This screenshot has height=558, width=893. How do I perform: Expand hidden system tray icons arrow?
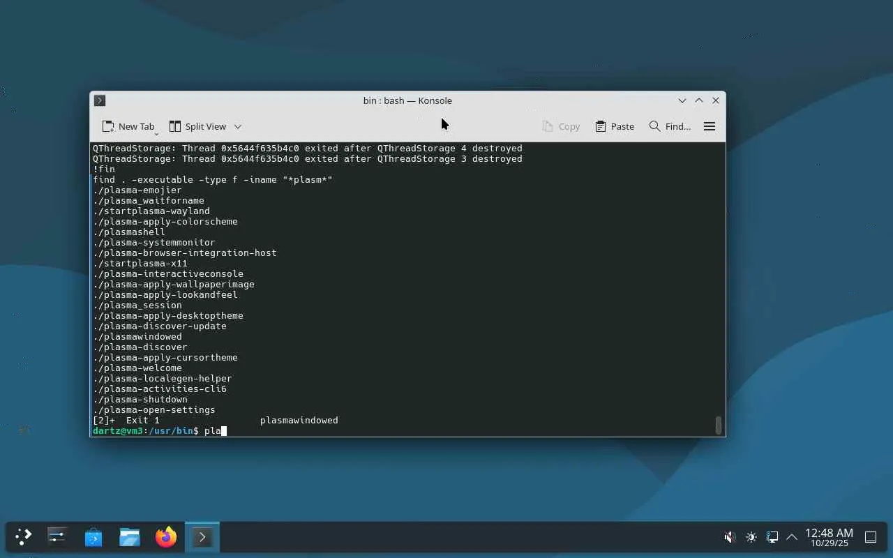[x=792, y=537]
